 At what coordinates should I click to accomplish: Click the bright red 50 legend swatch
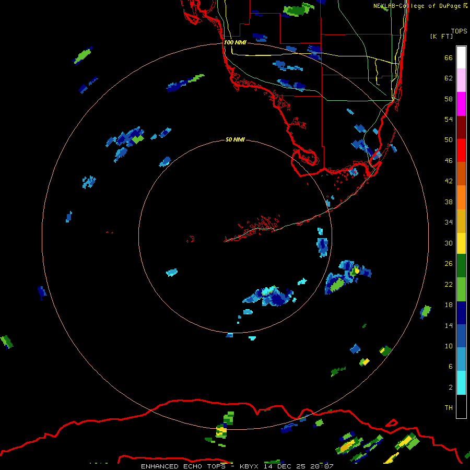click(x=461, y=150)
